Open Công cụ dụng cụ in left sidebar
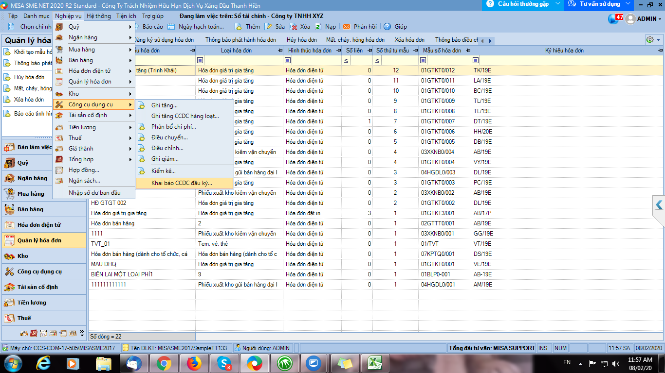 (x=44, y=271)
